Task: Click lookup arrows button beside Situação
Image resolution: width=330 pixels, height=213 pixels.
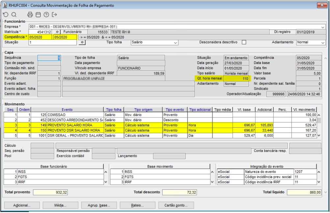Action: [82, 42]
